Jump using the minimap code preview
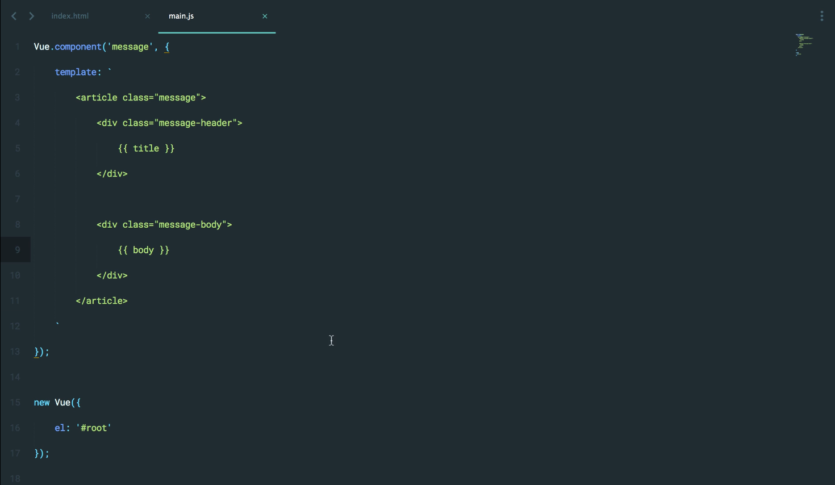The image size is (835, 485). pyautogui.click(x=803, y=44)
